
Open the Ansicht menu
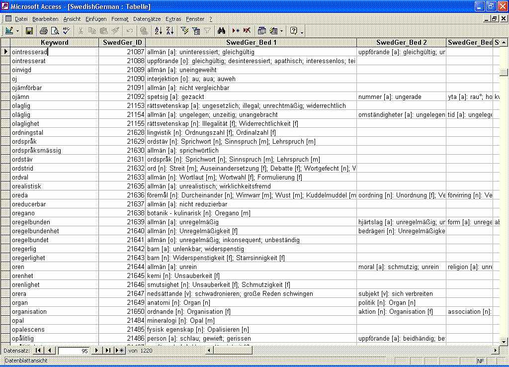(x=72, y=19)
